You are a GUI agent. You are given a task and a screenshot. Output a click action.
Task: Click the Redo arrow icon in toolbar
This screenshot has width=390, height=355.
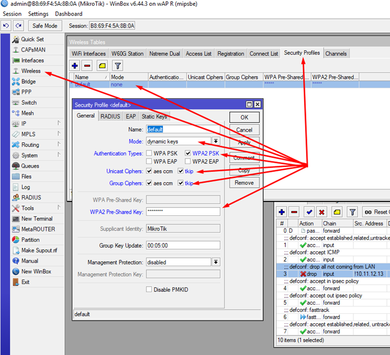click(19, 25)
